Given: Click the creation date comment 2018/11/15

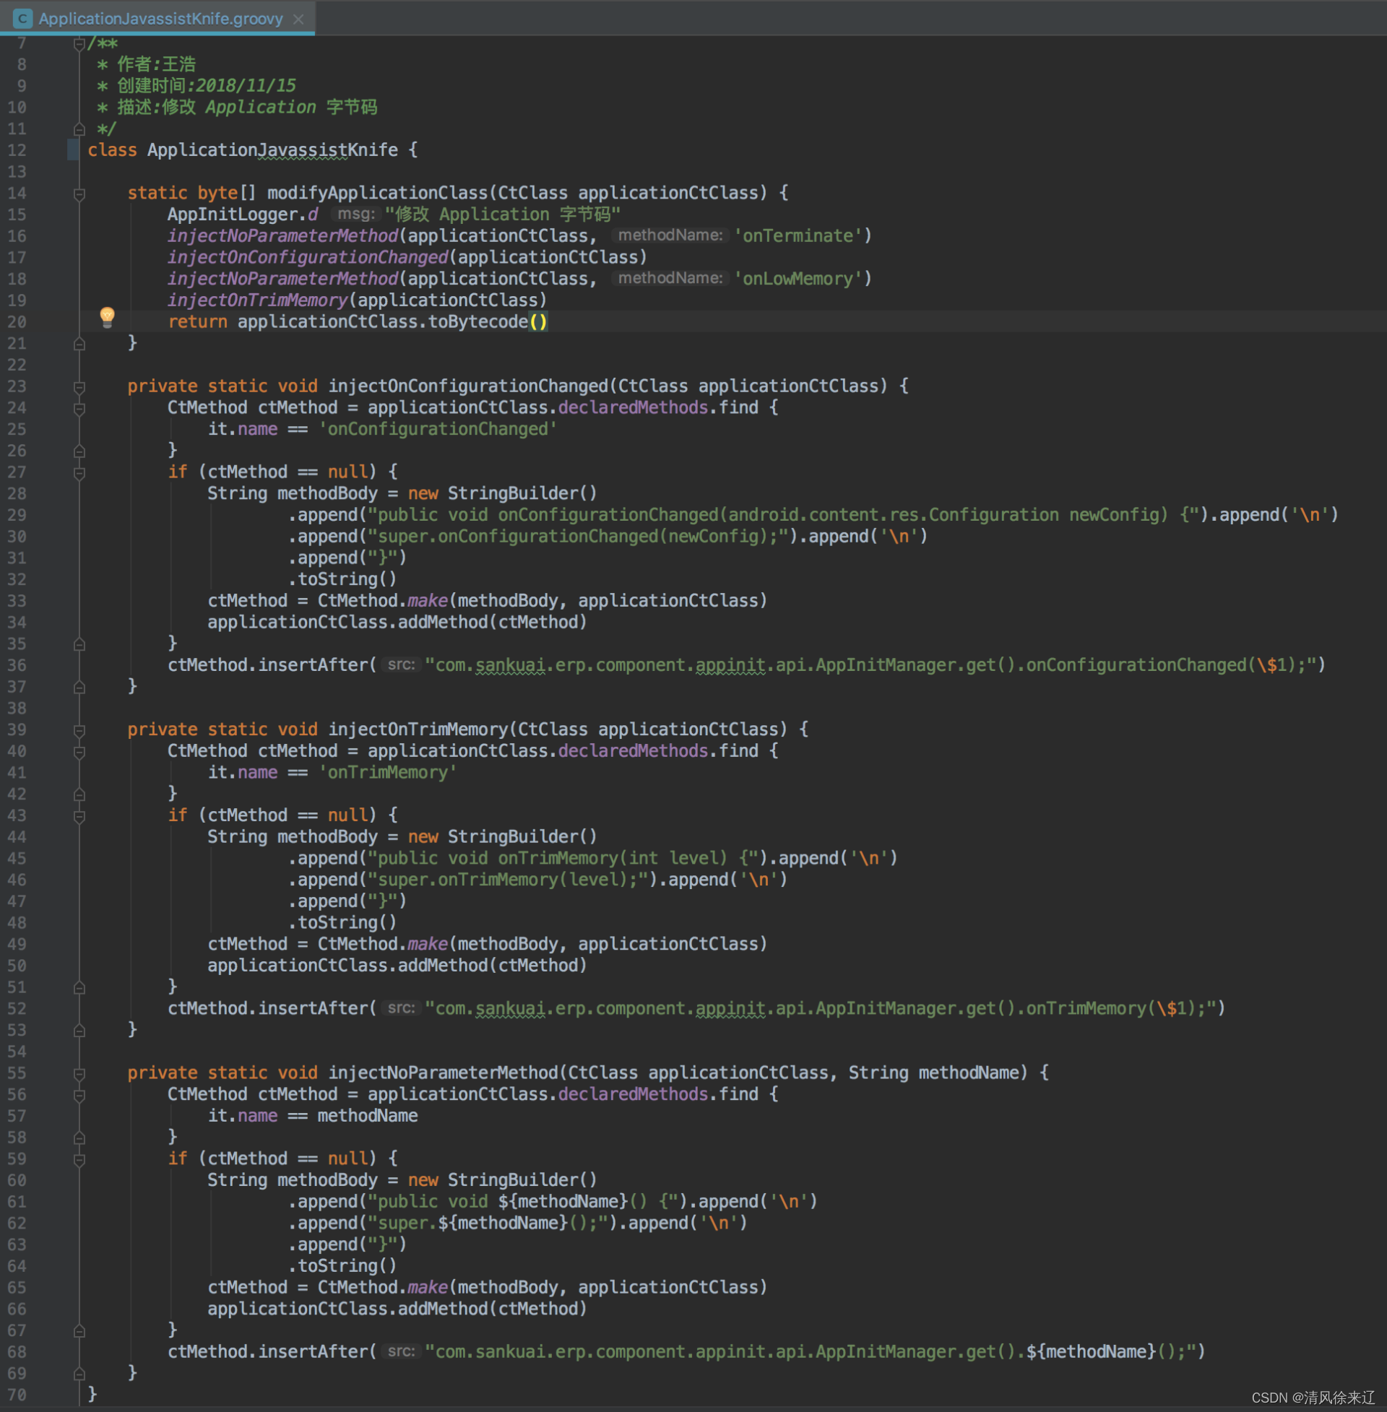Looking at the screenshot, I should [x=245, y=86].
